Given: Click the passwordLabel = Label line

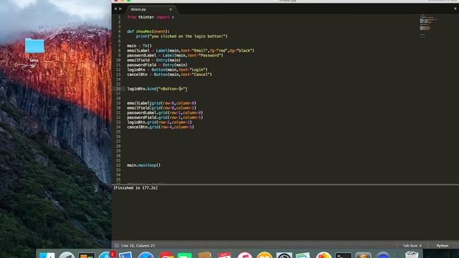Looking at the screenshot, I should tap(175, 55).
